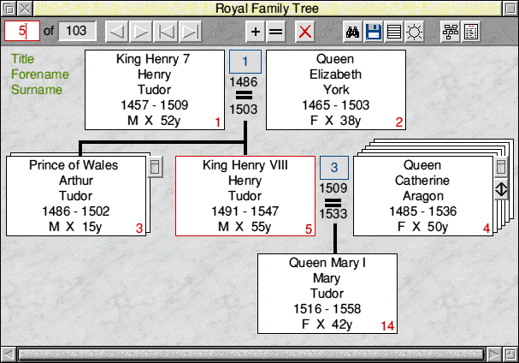Click the binoculars search icon

click(x=352, y=32)
